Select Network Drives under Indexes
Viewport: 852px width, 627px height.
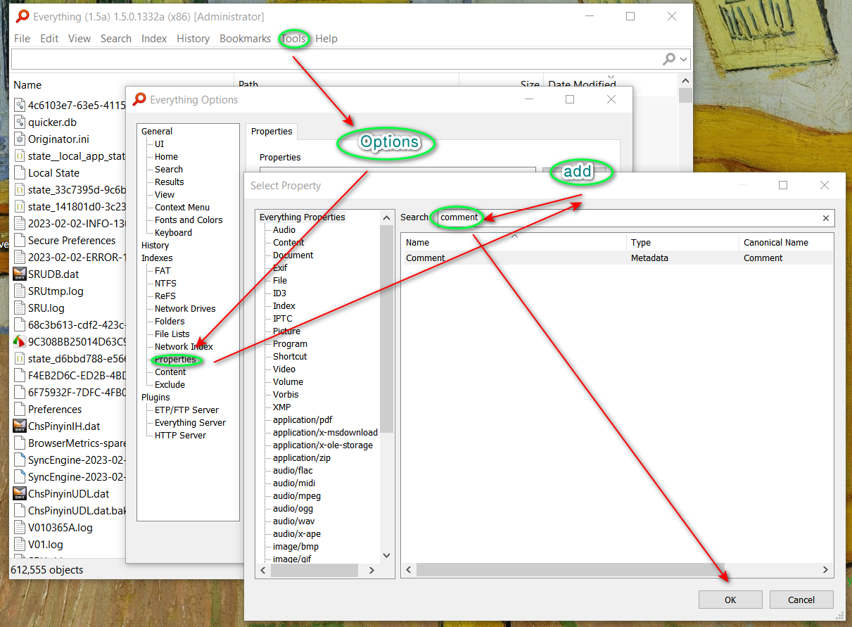click(185, 309)
